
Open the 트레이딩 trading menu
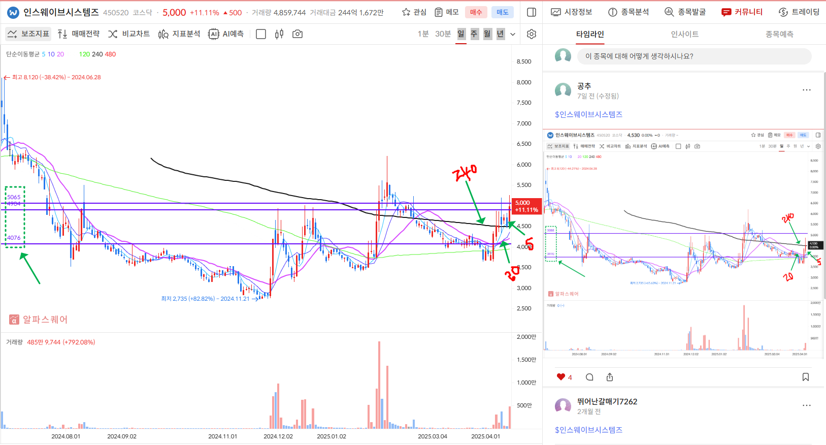[x=799, y=12]
